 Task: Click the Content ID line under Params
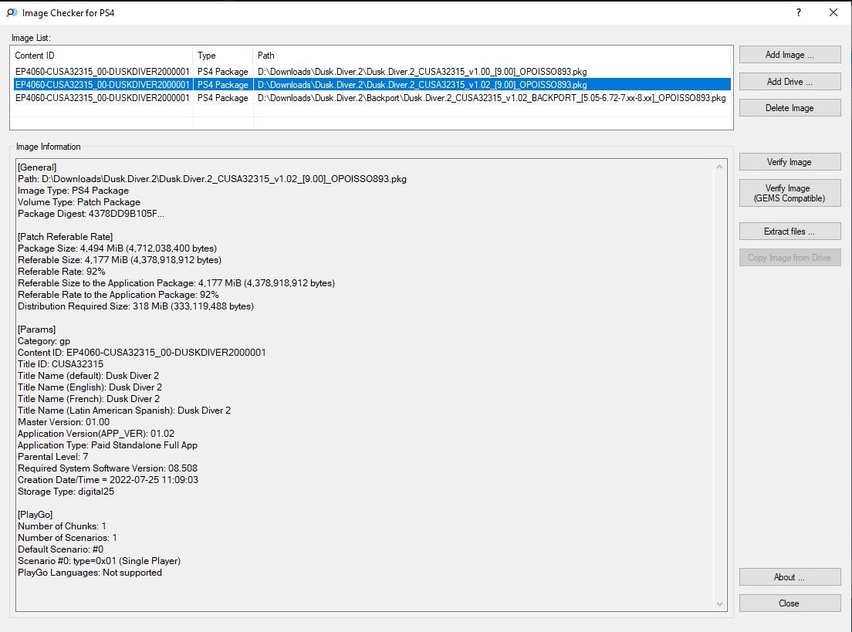142,353
